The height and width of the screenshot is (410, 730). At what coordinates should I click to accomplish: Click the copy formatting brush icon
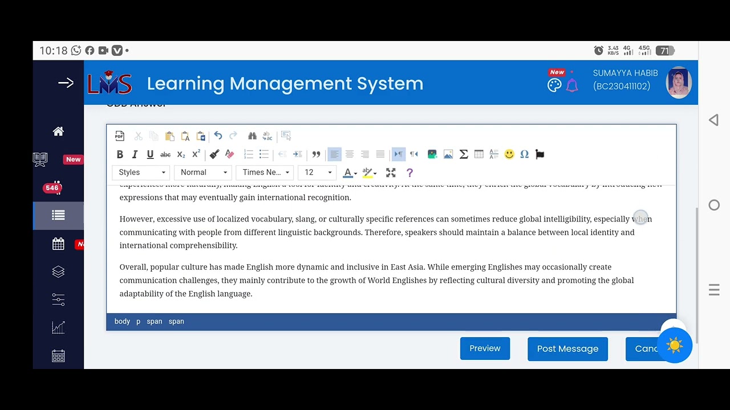[214, 154]
